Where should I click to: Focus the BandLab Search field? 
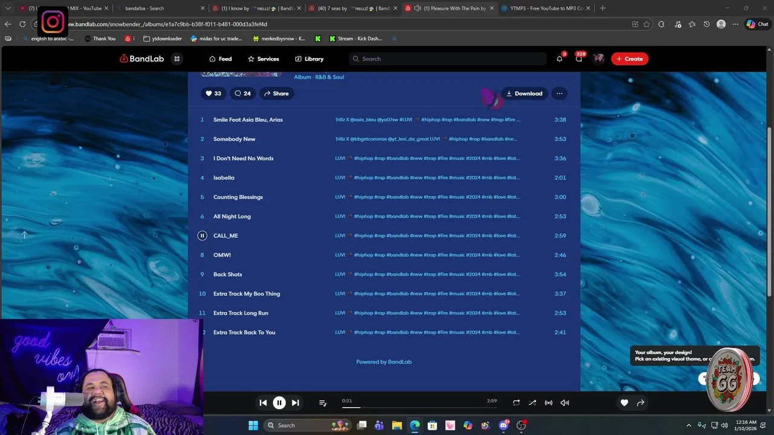447,59
